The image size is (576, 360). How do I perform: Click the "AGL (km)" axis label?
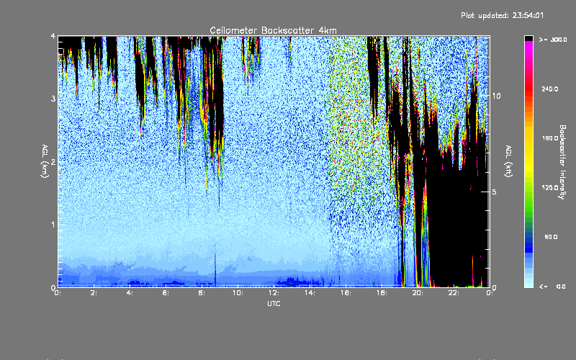(45, 161)
